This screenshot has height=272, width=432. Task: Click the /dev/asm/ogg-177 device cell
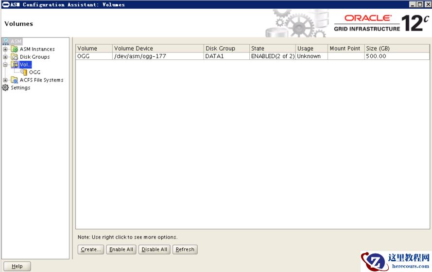(x=158, y=56)
